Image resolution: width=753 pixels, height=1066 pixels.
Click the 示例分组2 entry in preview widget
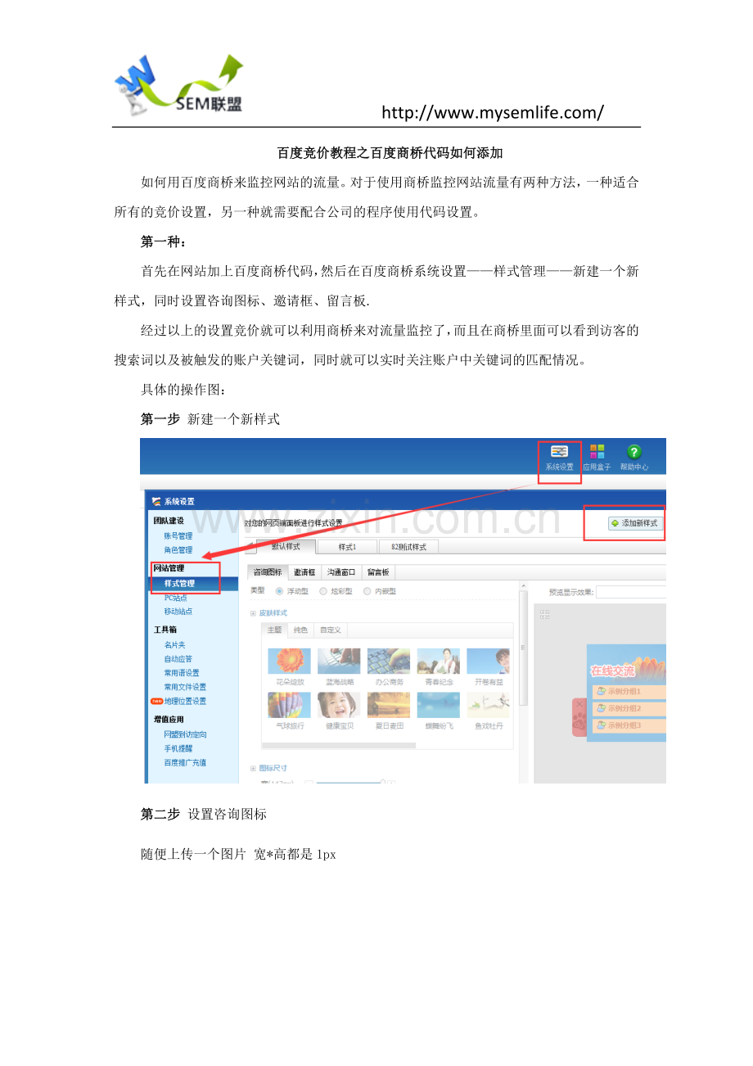tap(629, 708)
